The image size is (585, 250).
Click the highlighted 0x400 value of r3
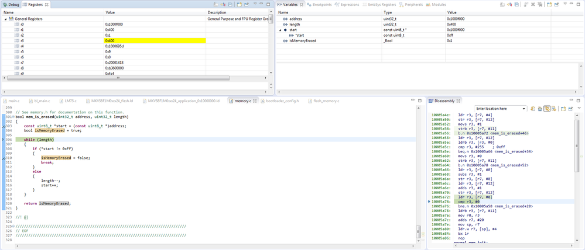click(x=155, y=40)
